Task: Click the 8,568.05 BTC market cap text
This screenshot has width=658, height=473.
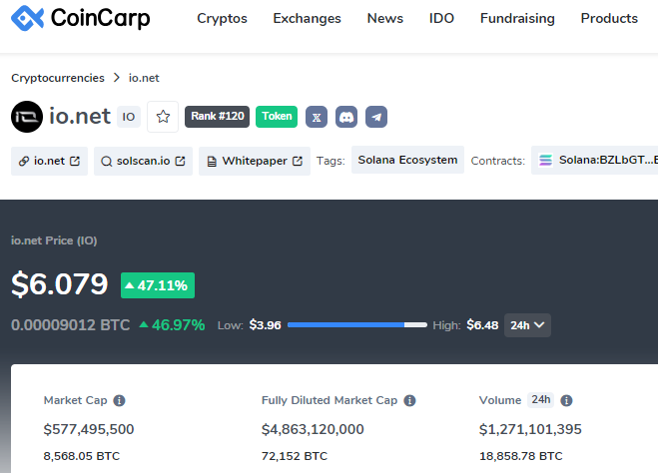Action: (x=82, y=456)
